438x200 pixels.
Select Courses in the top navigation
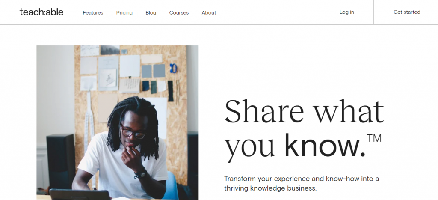pyautogui.click(x=179, y=12)
